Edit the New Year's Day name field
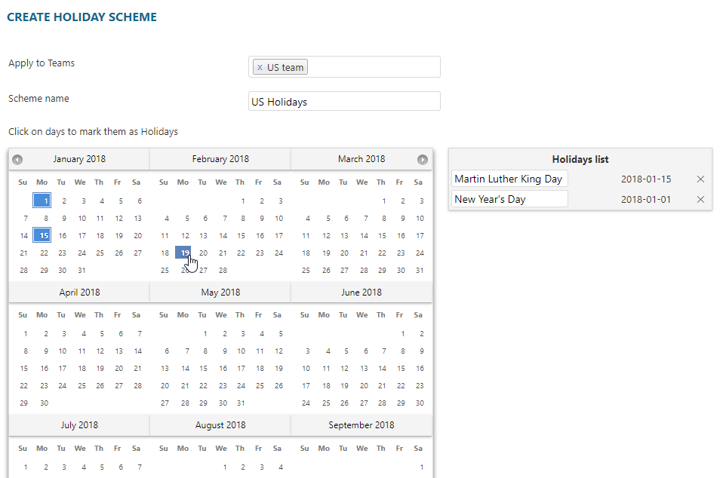The width and height of the screenshot is (723, 478). pyautogui.click(x=509, y=198)
